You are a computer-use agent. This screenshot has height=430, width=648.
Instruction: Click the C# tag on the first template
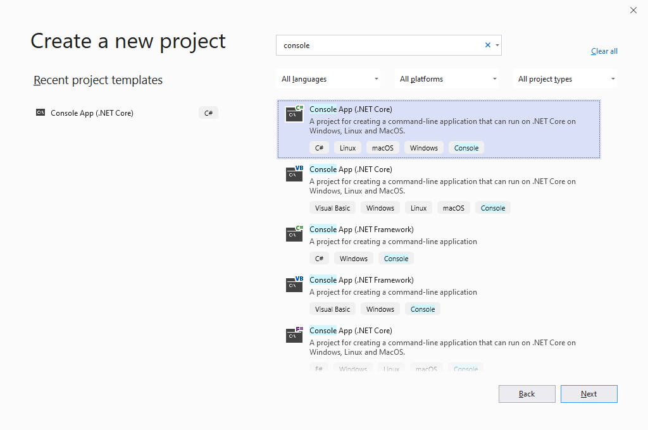point(319,148)
